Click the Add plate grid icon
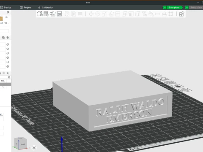 pos(46,14)
